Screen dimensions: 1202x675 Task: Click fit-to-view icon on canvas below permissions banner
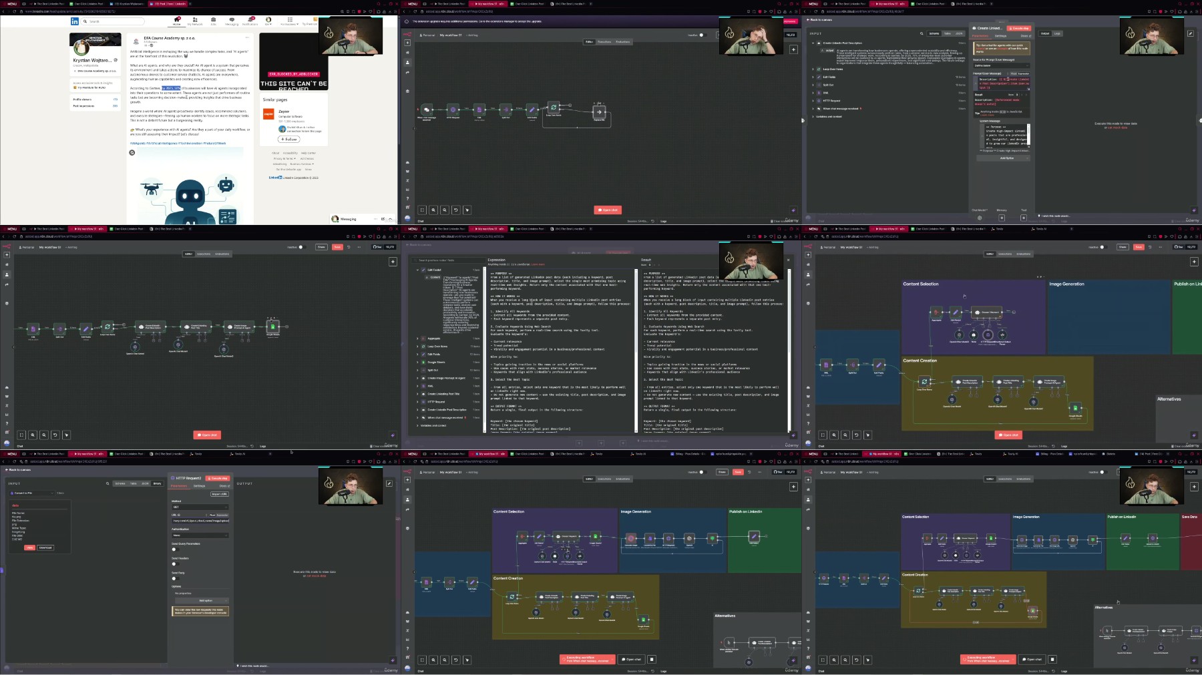pos(422,210)
